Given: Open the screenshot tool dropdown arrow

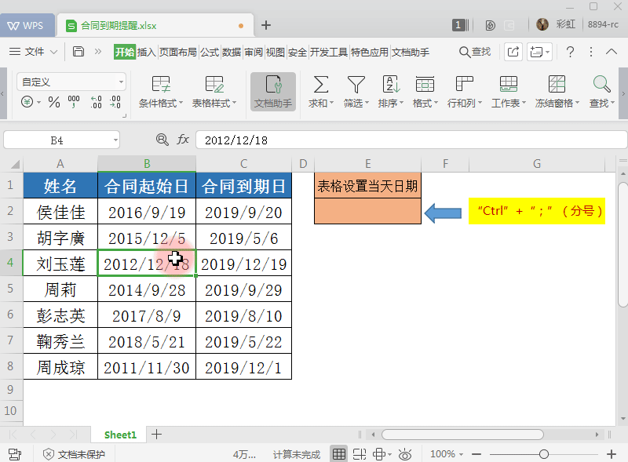Looking at the screenshot, I should click(x=547, y=52).
